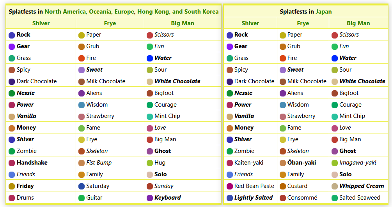Screen dimensions: 392x207
Task: Select the swatch next to Red Bean Paste
Action: click(x=229, y=186)
